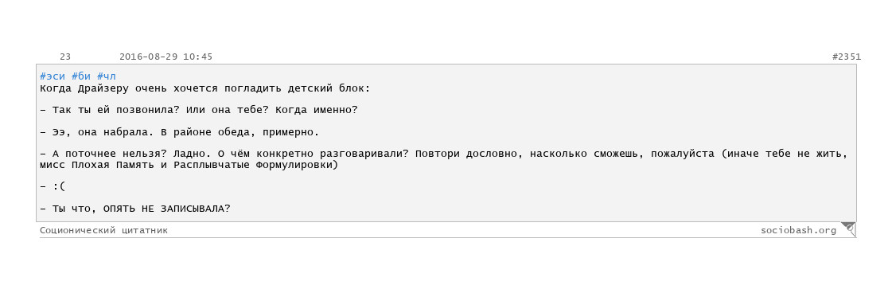Click the Соционический цитатник footer label
Screen dimensions: 888x297
103,230
